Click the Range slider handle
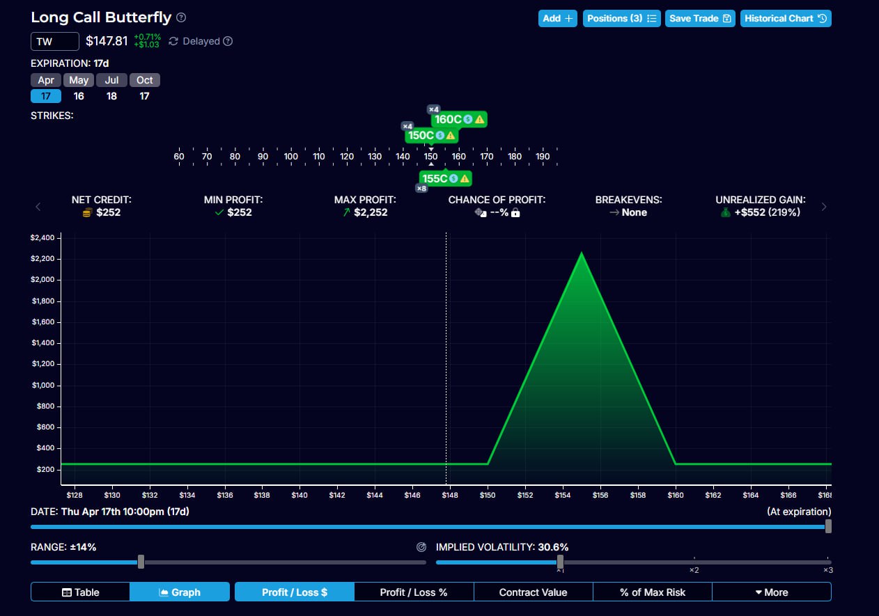The width and height of the screenshot is (879, 616). pos(141,562)
